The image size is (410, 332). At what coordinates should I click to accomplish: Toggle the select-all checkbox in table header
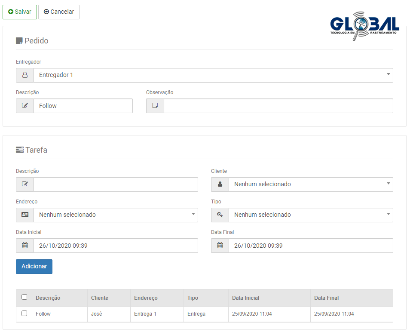point(24,297)
